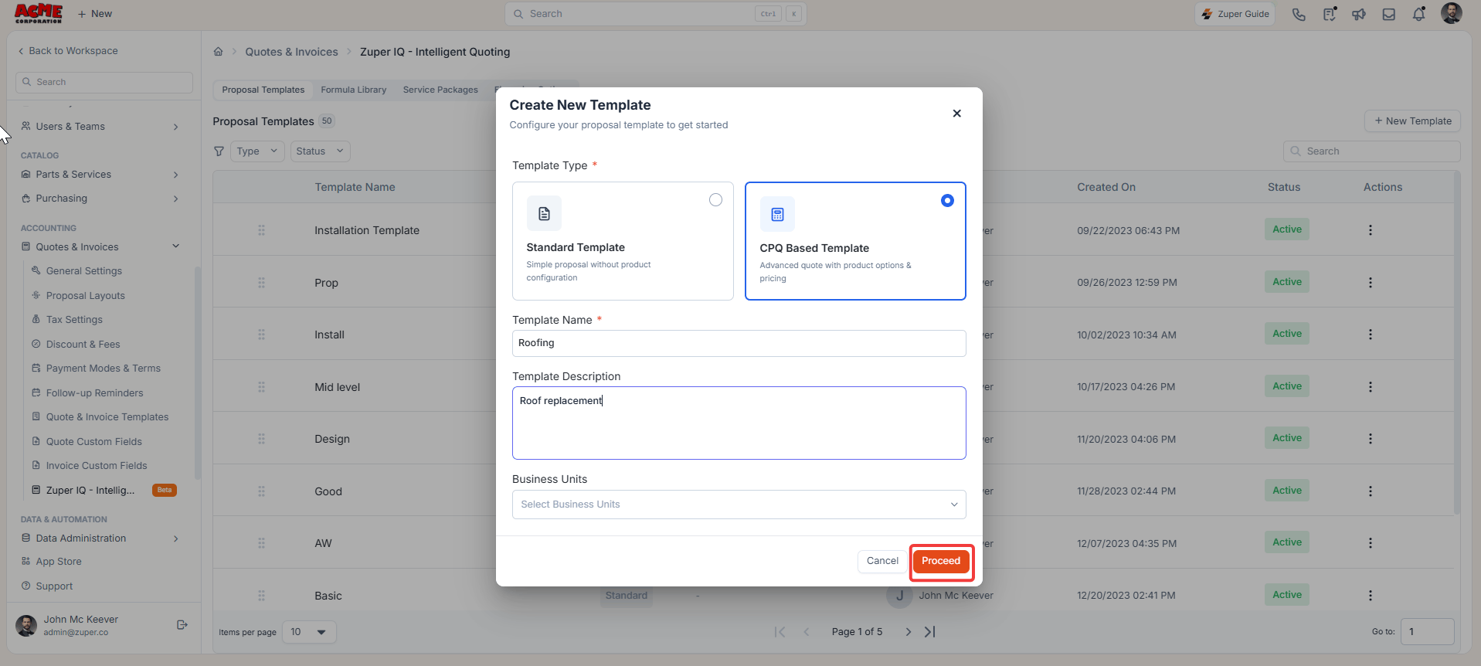Screen dimensions: 1481x666
Task: Close the Create New Template dialog
Action: click(956, 114)
